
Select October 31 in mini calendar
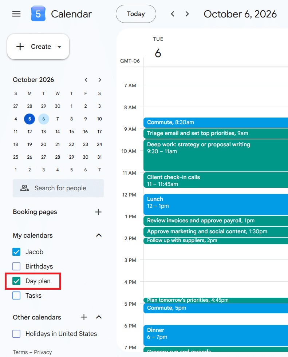99,157
